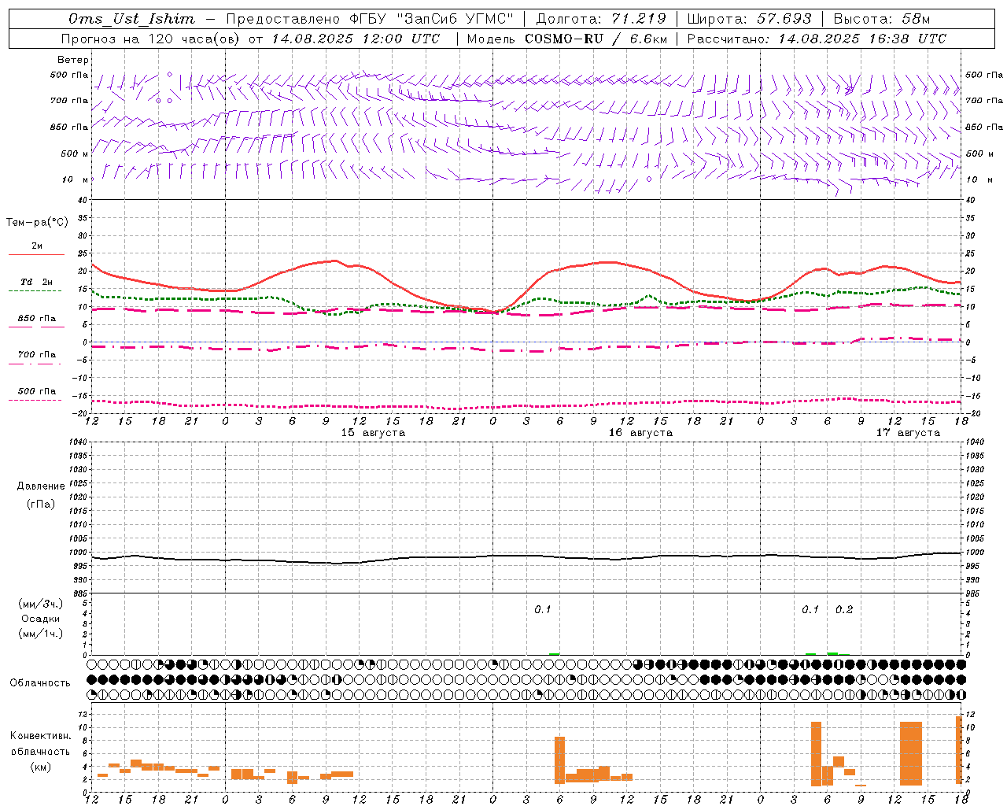Click the (мм/3ч.) unit label

40,604
